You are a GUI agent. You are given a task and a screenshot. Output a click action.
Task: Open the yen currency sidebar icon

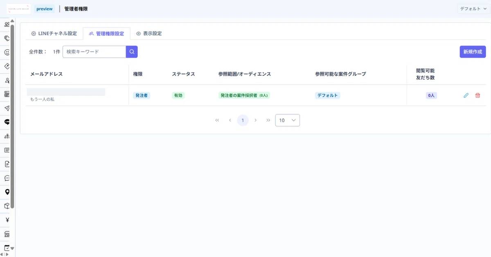(7, 220)
